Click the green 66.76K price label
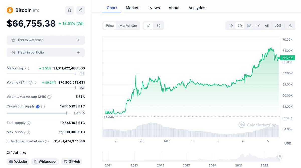Viewport: 301px width, 168px height. click(x=287, y=58)
